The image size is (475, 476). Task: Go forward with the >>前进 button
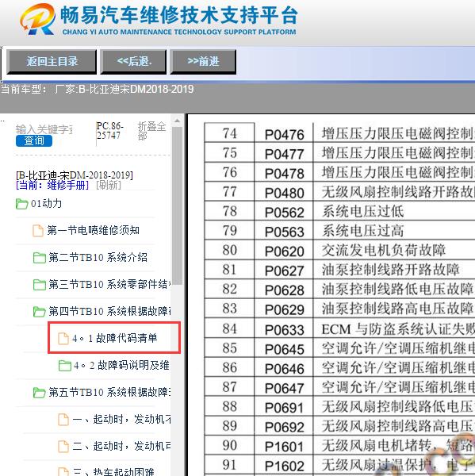click(203, 62)
